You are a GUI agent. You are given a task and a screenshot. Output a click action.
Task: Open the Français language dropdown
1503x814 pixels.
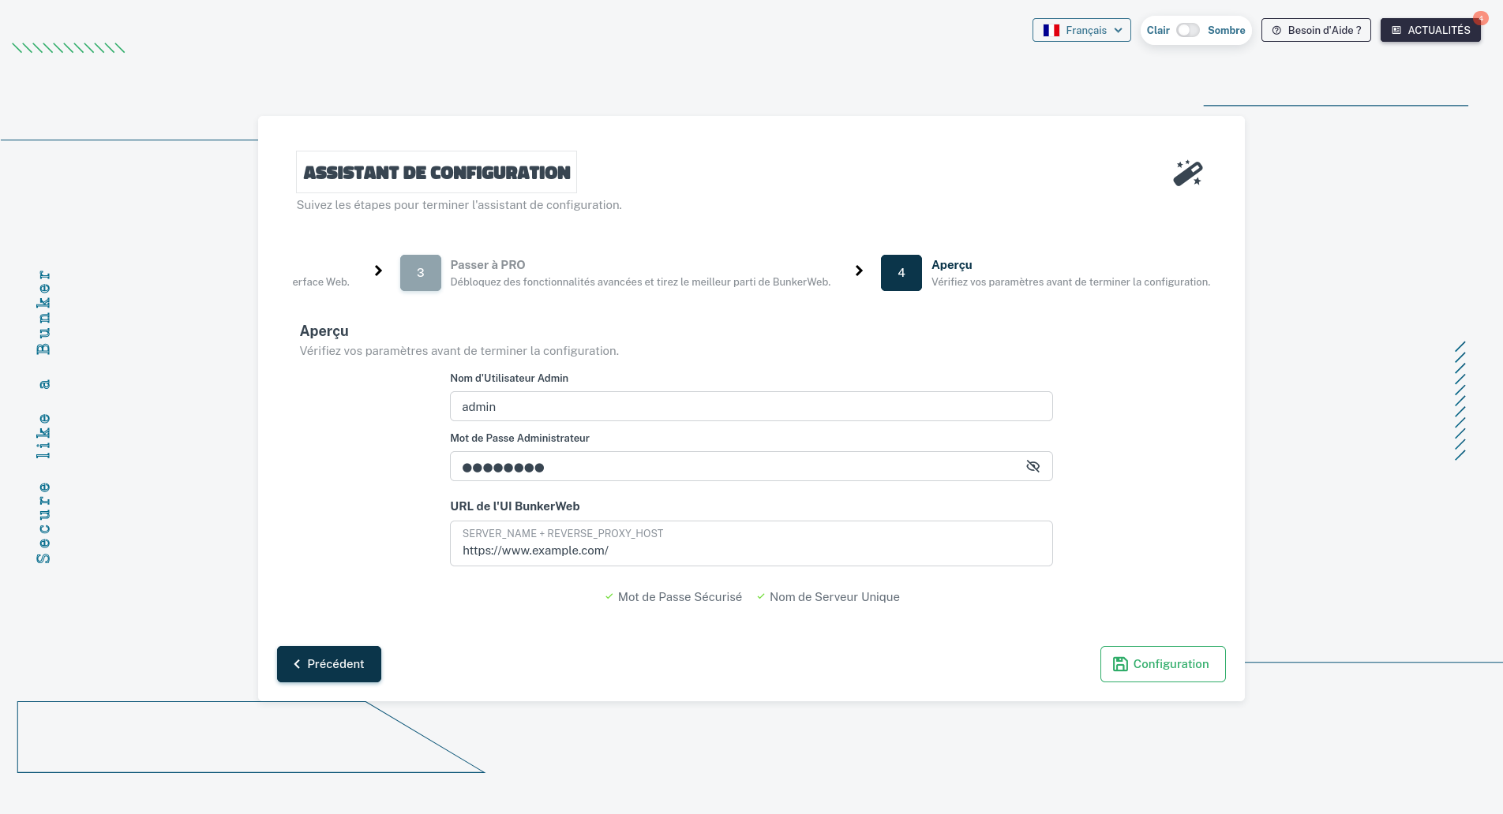(x=1081, y=30)
